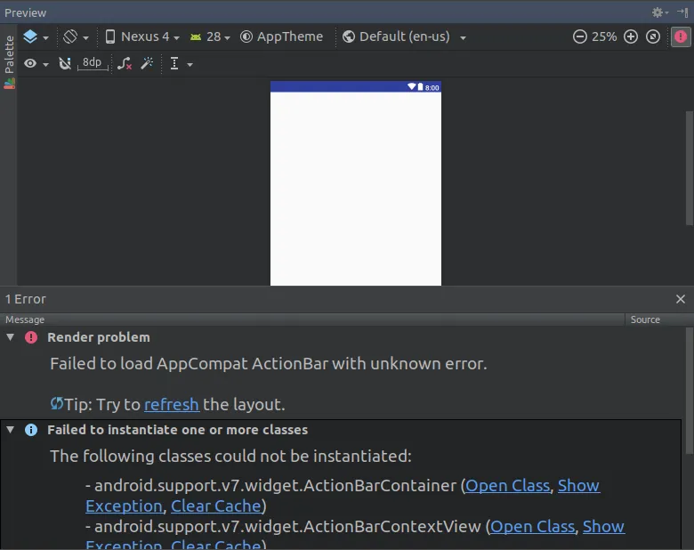Toggle the autoconnect magnet icon
Screen dimensions: 694x550
[x=65, y=64]
